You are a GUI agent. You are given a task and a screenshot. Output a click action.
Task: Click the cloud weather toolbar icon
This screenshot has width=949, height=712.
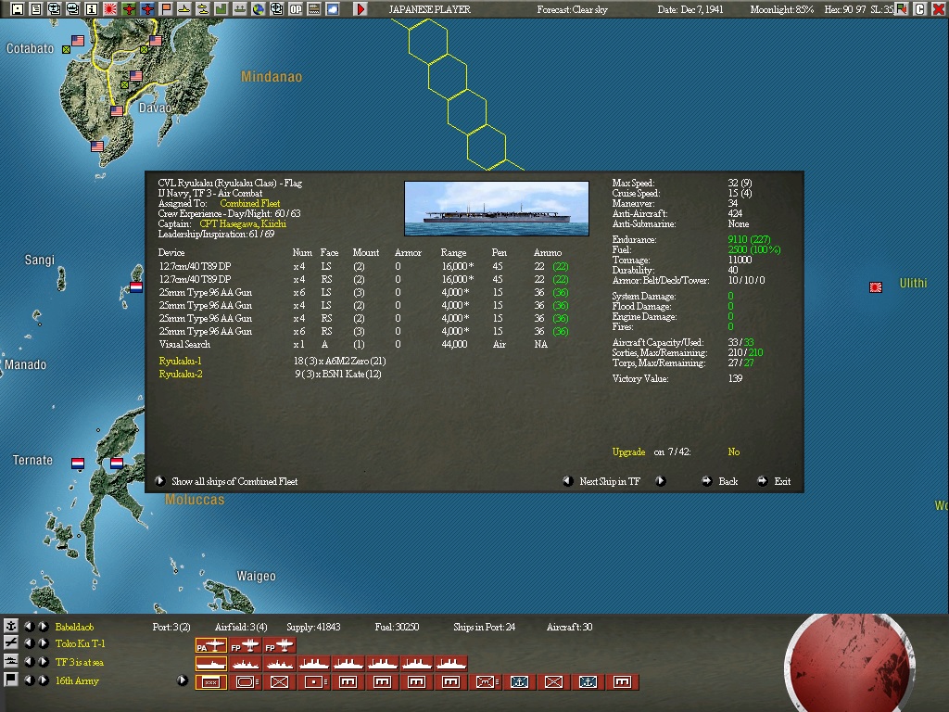[333, 9]
